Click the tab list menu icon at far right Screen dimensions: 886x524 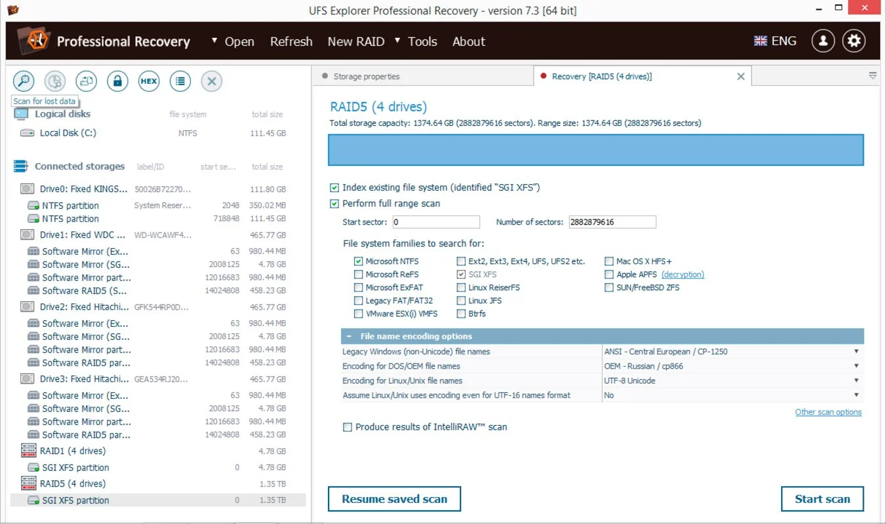[x=873, y=76]
